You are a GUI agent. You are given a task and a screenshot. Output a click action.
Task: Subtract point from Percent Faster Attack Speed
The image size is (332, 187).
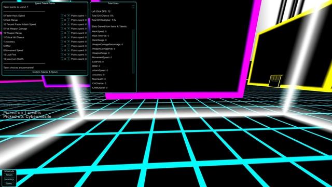(x=62, y=24)
